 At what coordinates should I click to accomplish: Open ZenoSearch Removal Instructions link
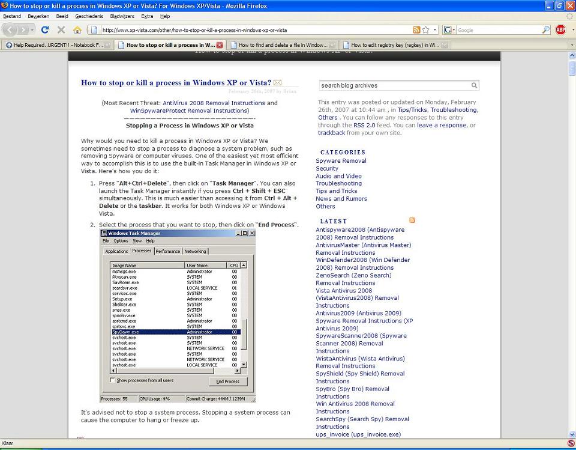pyautogui.click(x=353, y=279)
